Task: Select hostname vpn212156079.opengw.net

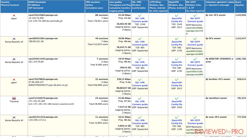Action: pyautogui.click(x=43, y=98)
